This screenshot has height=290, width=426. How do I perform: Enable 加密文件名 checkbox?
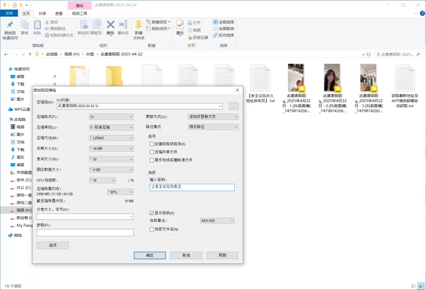(x=152, y=229)
